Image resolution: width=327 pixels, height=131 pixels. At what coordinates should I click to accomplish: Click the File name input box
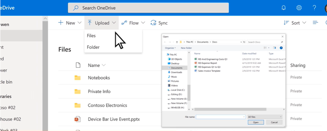(221, 117)
